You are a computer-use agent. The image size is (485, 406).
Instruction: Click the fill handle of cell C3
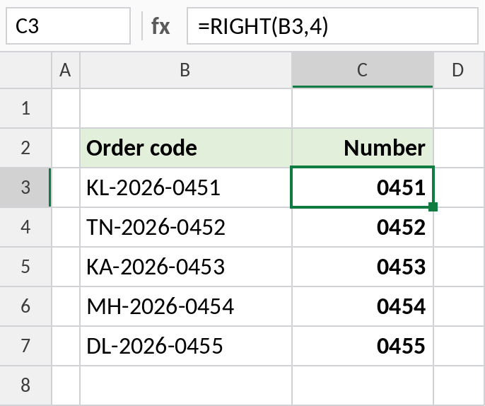point(433,207)
